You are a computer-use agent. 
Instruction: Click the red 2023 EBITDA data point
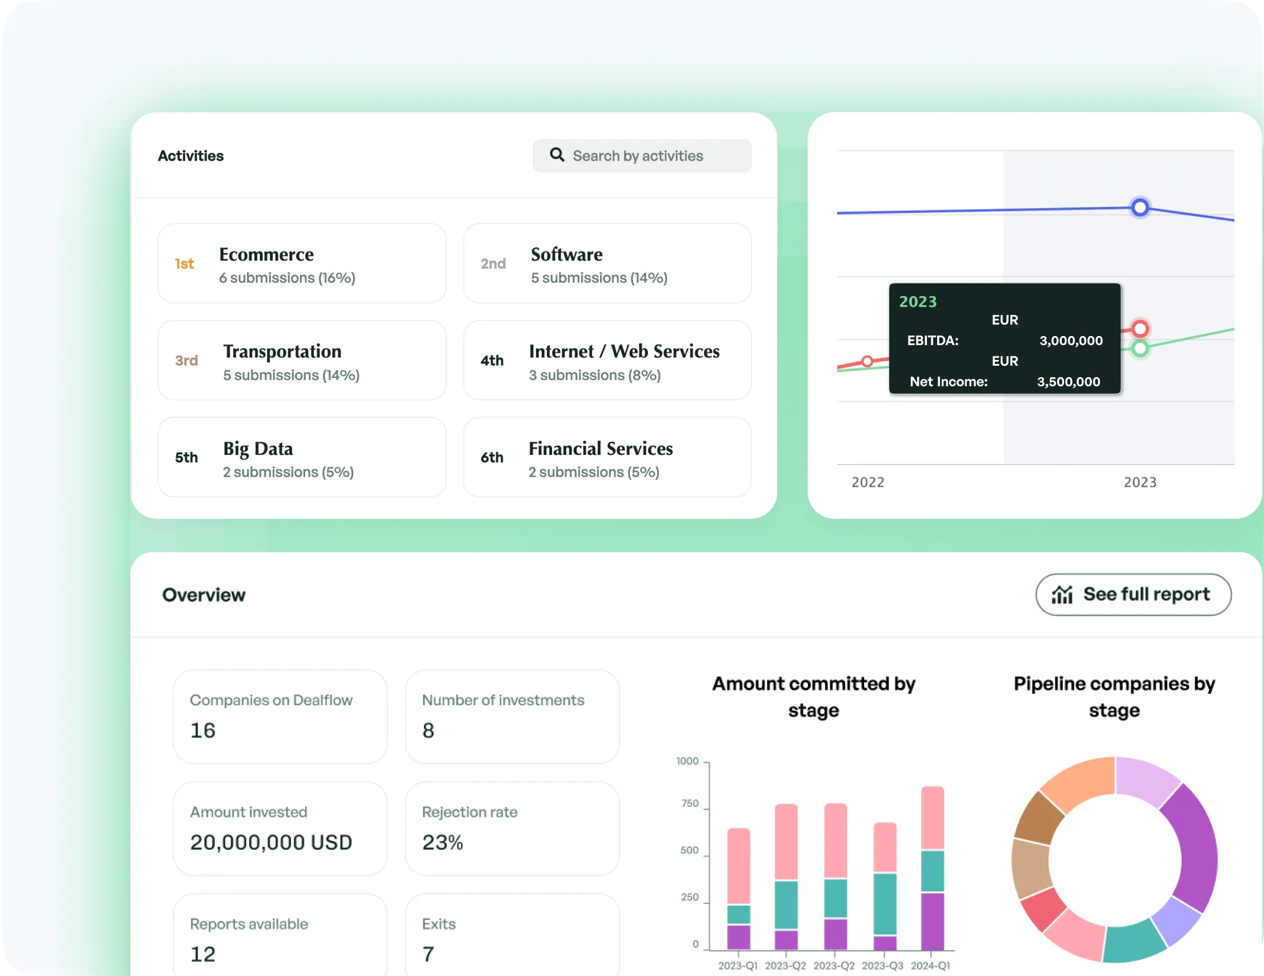pyautogui.click(x=1139, y=329)
